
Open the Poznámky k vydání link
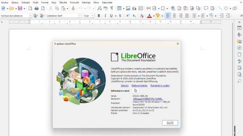[160, 85]
